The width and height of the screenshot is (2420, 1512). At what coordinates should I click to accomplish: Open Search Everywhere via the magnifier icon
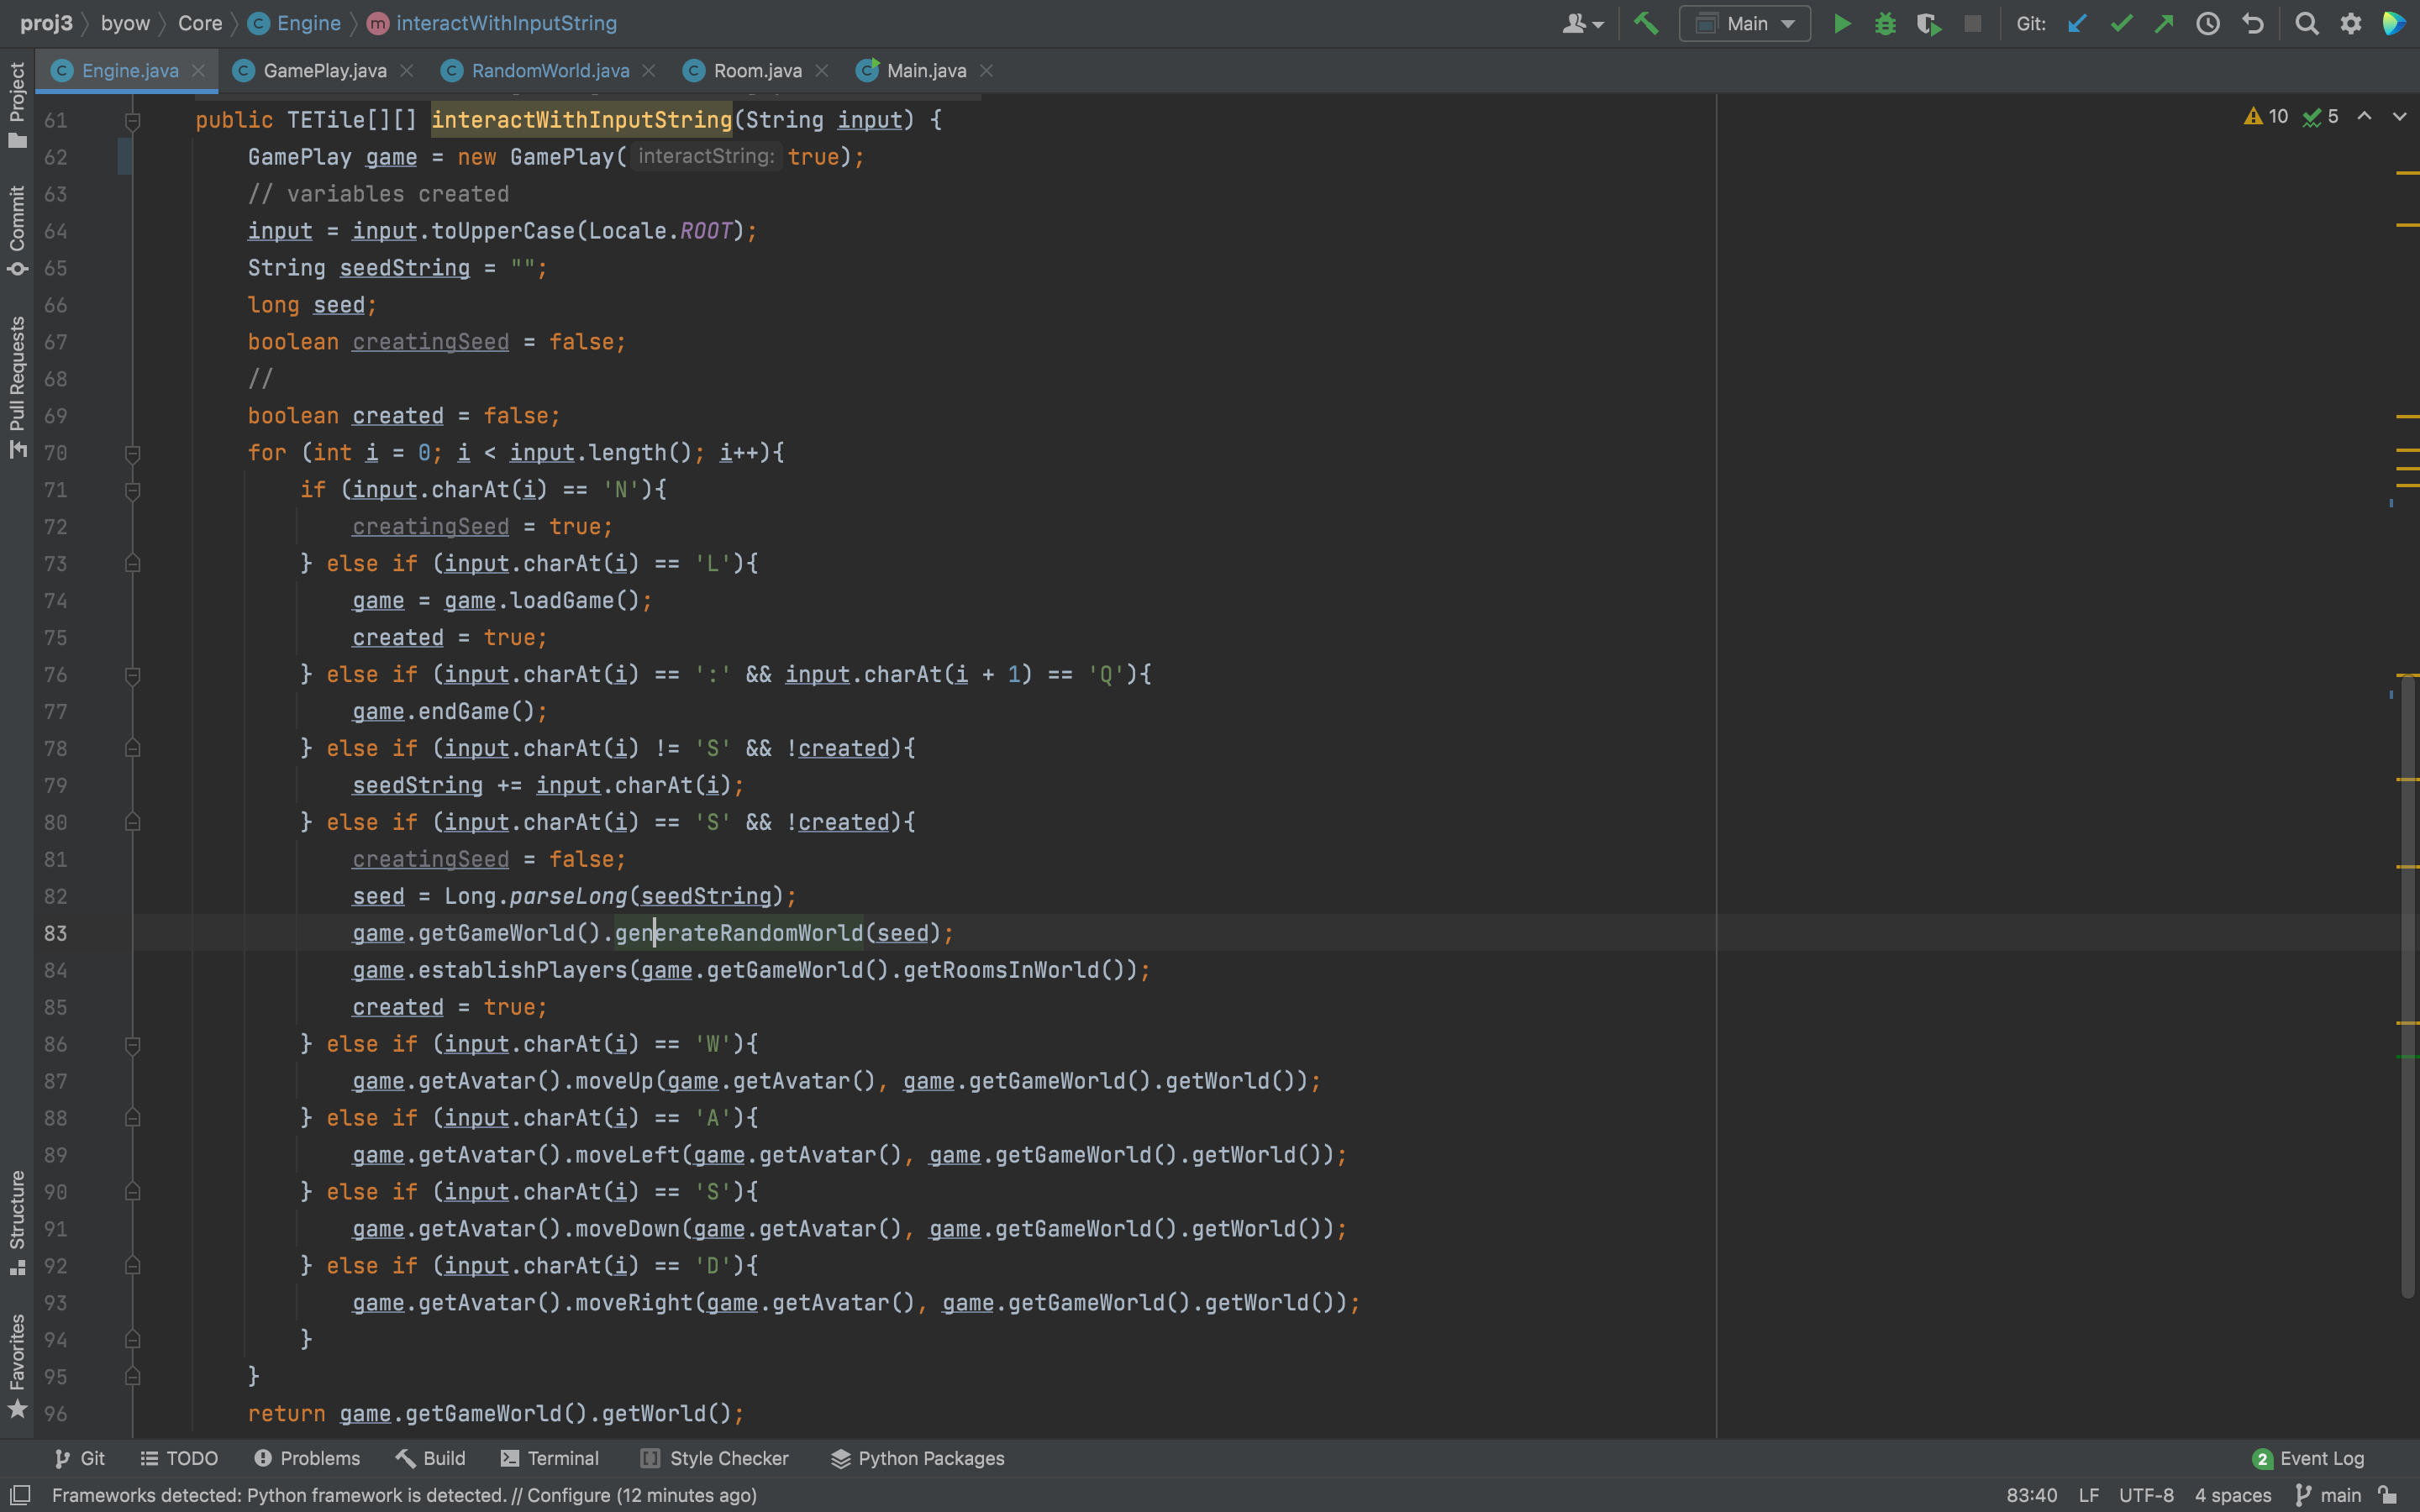(2306, 24)
